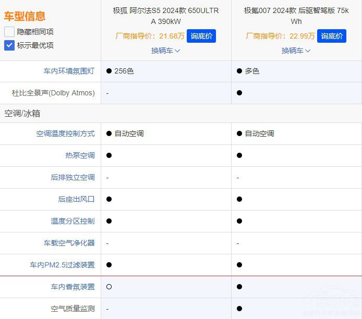Open the 热泵空调 parameter link
The image size is (362, 319).
pyautogui.click(x=80, y=155)
